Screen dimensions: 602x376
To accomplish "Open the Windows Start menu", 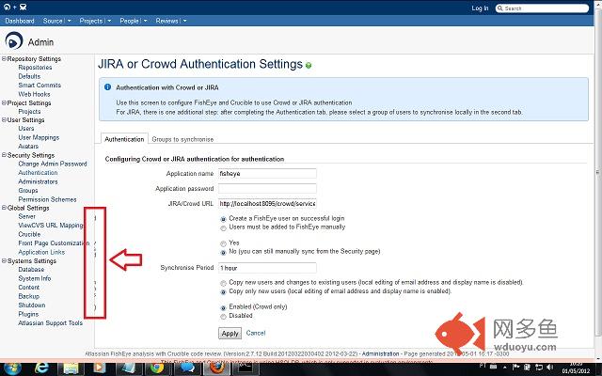I will pyautogui.click(x=12, y=368).
